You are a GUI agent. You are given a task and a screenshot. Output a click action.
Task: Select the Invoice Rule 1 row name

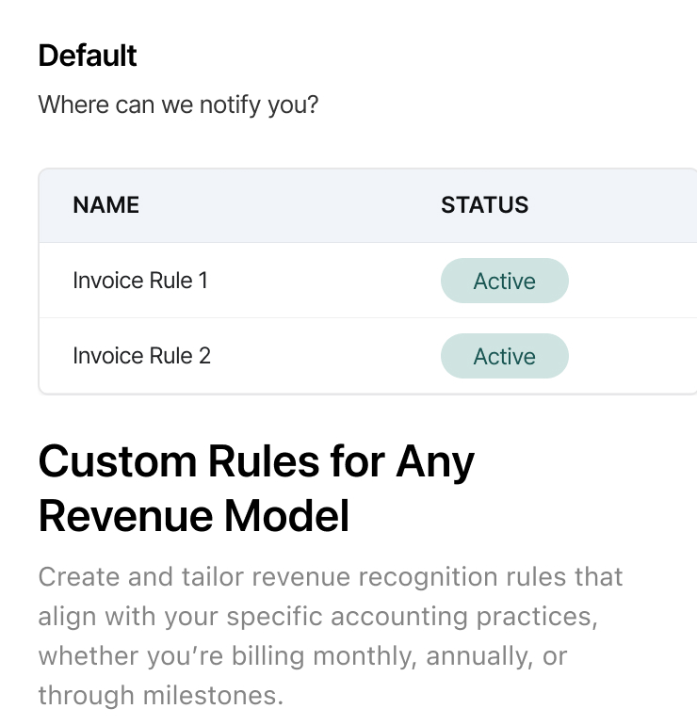click(x=140, y=281)
